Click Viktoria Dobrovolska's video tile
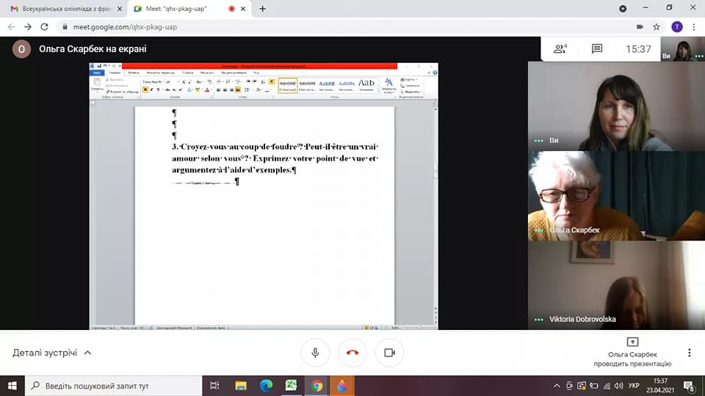Screen dimensions: 705x396 coord(615,285)
